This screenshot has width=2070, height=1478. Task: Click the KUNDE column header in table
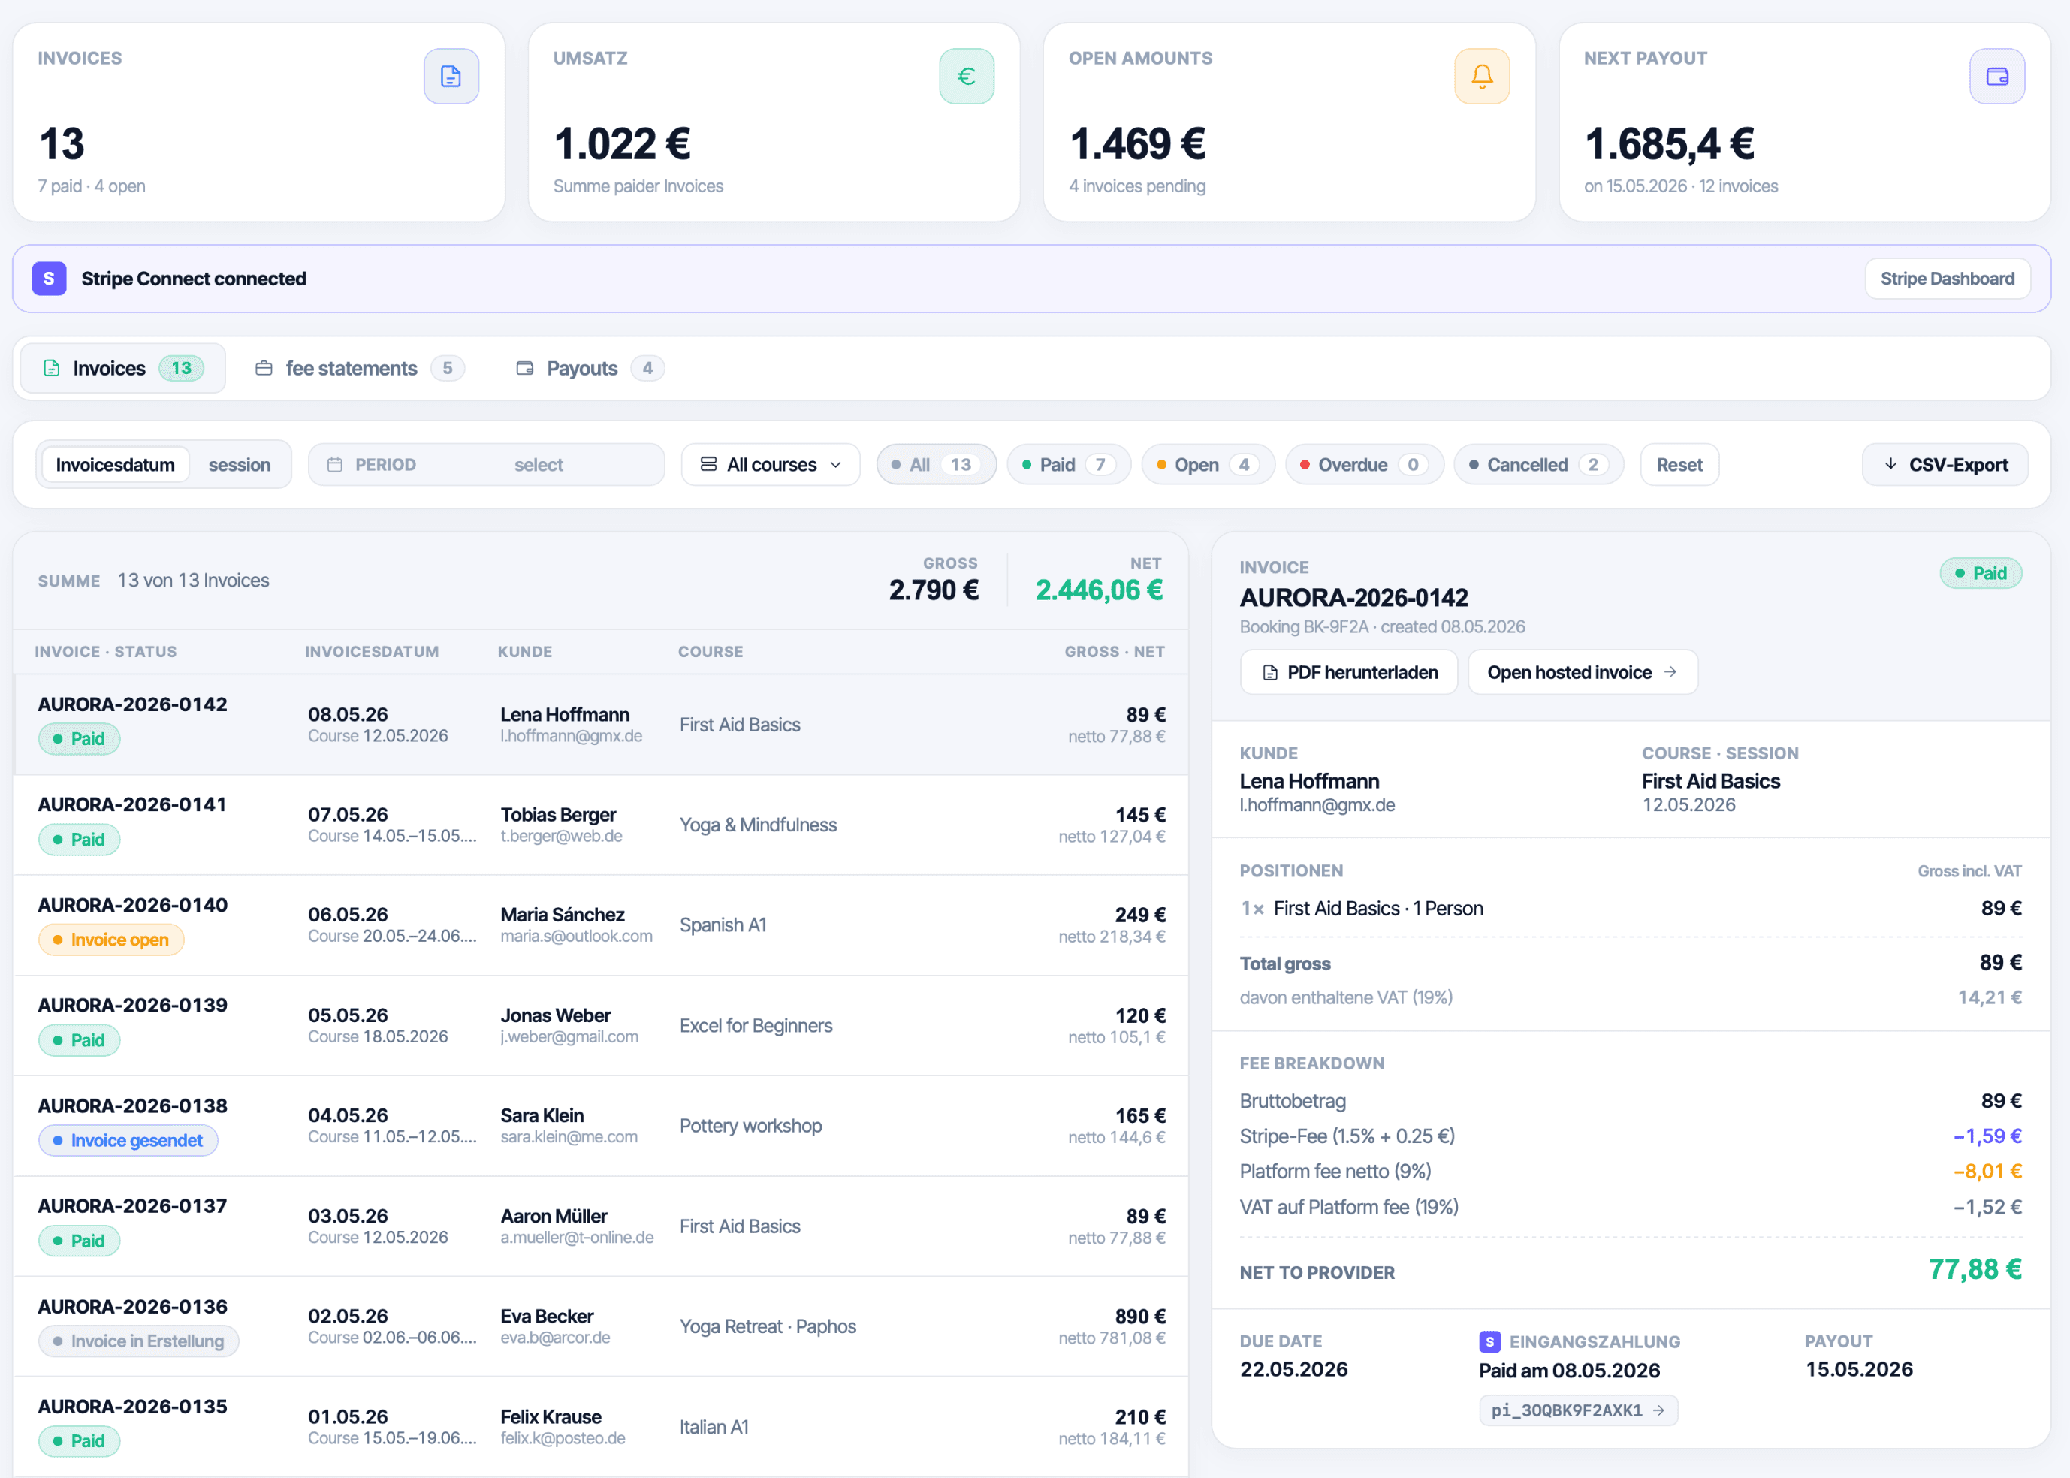tap(524, 652)
